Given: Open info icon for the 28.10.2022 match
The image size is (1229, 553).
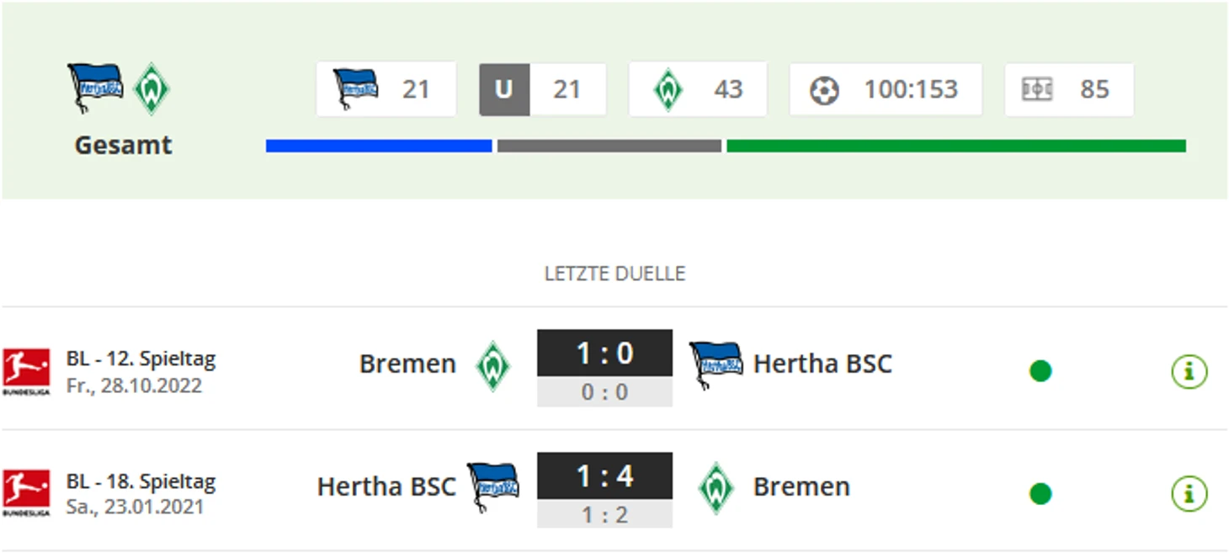Looking at the screenshot, I should [x=1189, y=371].
